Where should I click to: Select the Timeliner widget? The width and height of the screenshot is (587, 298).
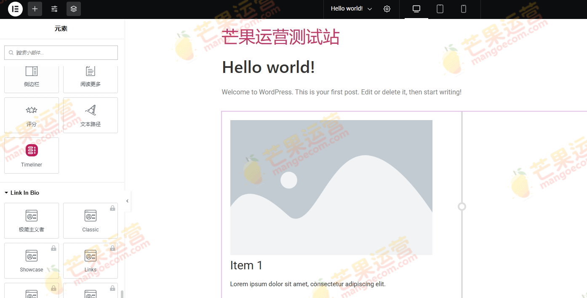pyautogui.click(x=31, y=155)
